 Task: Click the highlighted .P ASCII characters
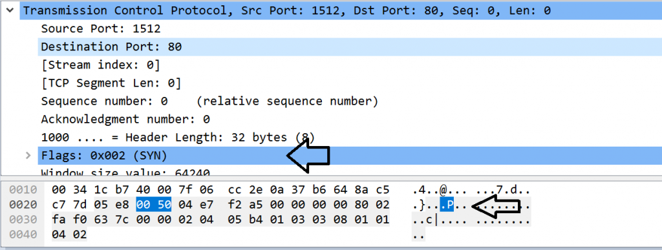(x=447, y=205)
